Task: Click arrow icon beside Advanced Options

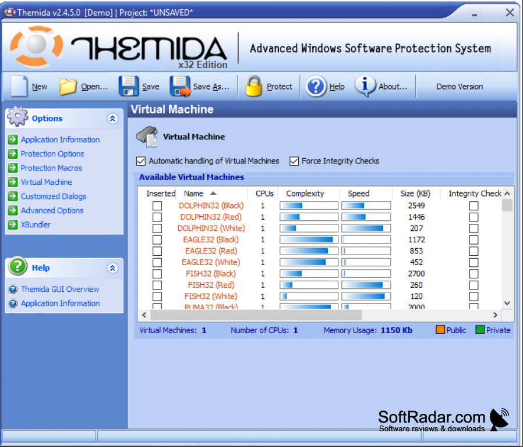Action: pos(13,210)
